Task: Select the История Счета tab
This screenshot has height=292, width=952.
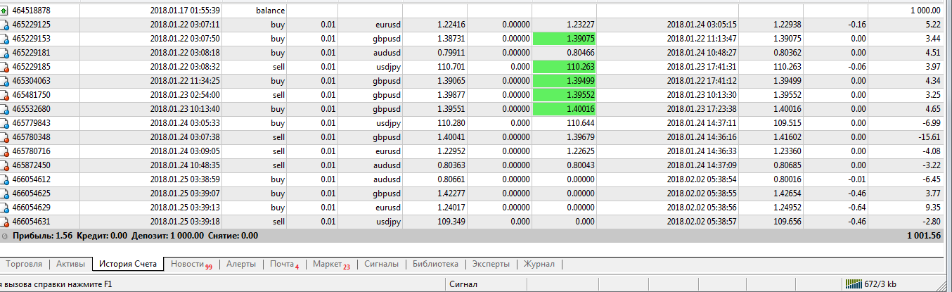Action: pyautogui.click(x=128, y=264)
